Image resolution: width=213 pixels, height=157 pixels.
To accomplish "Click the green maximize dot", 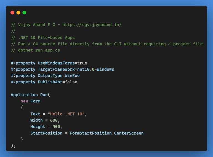I will click(x=24, y=12).
